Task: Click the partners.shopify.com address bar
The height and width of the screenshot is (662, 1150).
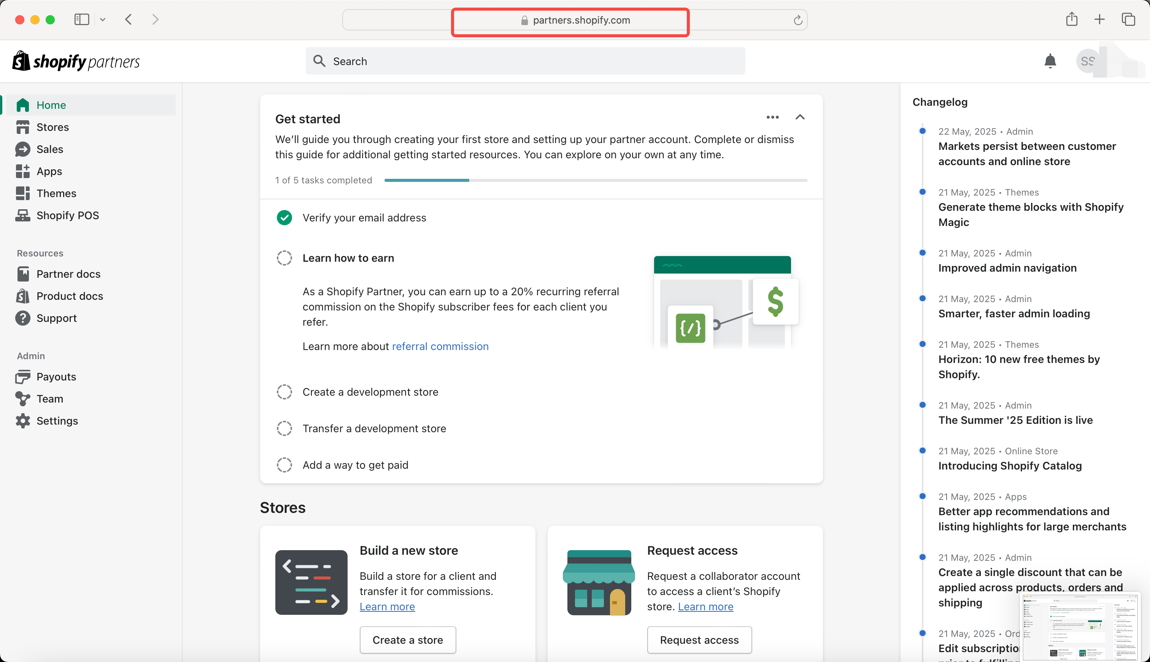Action: 574,20
